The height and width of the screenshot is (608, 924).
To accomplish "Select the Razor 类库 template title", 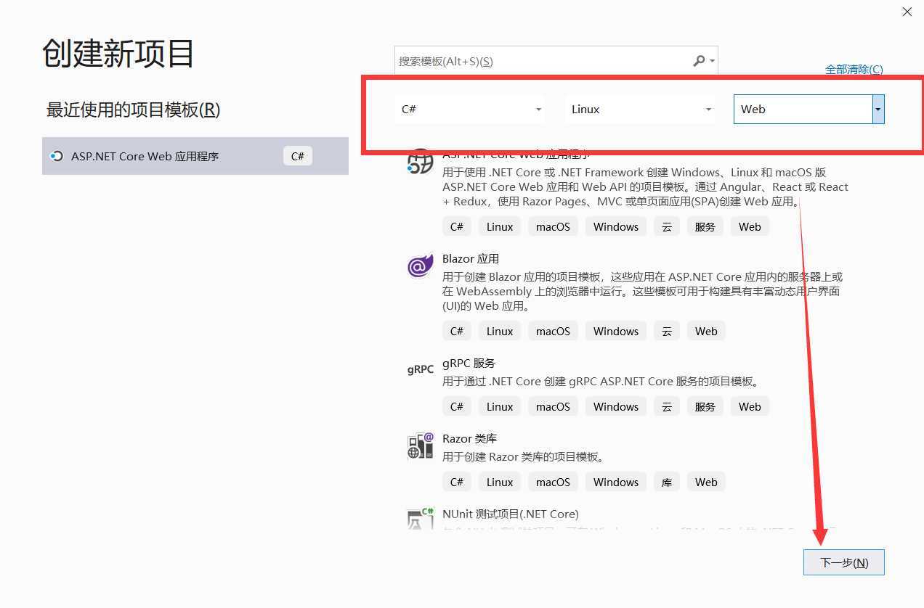I will tap(469, 438).
